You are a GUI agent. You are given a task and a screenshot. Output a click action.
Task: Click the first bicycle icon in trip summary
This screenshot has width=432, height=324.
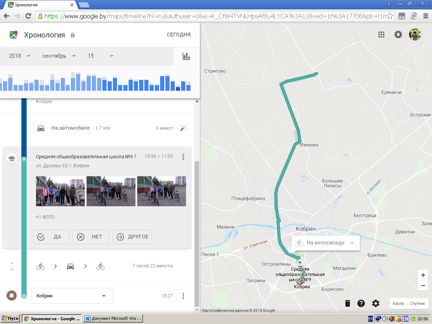tap(40, 266)
